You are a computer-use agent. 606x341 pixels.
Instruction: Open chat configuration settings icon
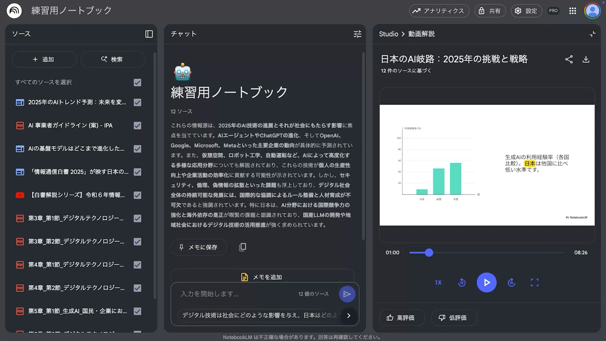357,34
